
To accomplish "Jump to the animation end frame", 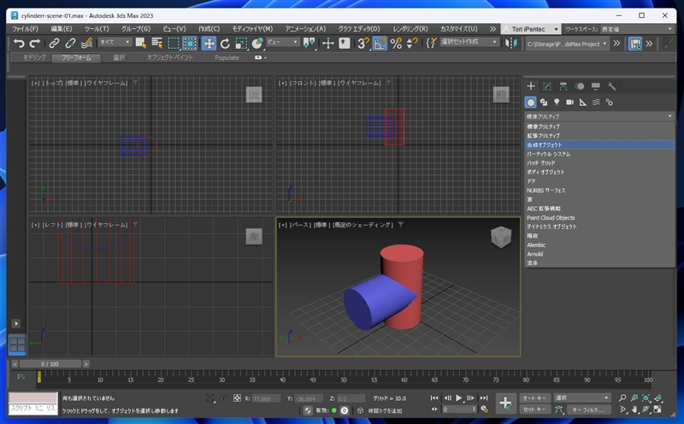I will pos(484,397).
